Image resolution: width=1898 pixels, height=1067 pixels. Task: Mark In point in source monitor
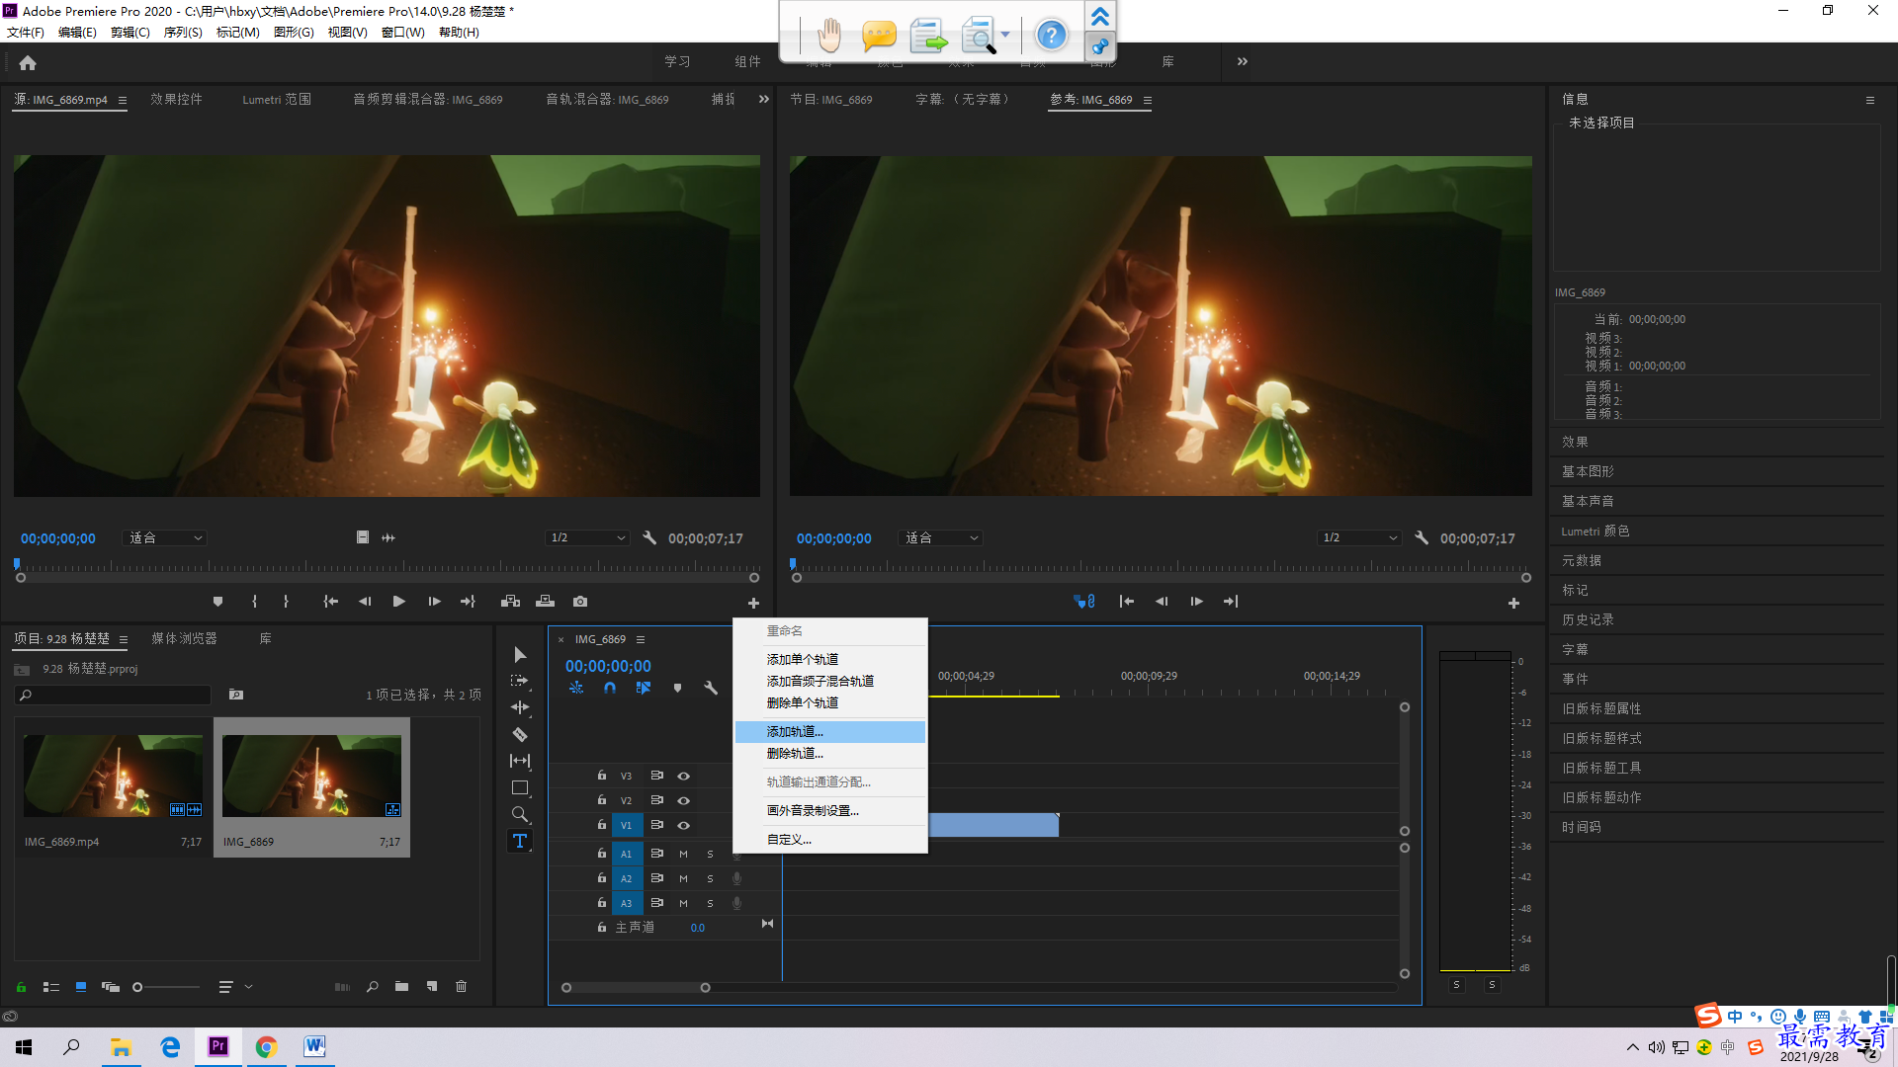point(254,602)
